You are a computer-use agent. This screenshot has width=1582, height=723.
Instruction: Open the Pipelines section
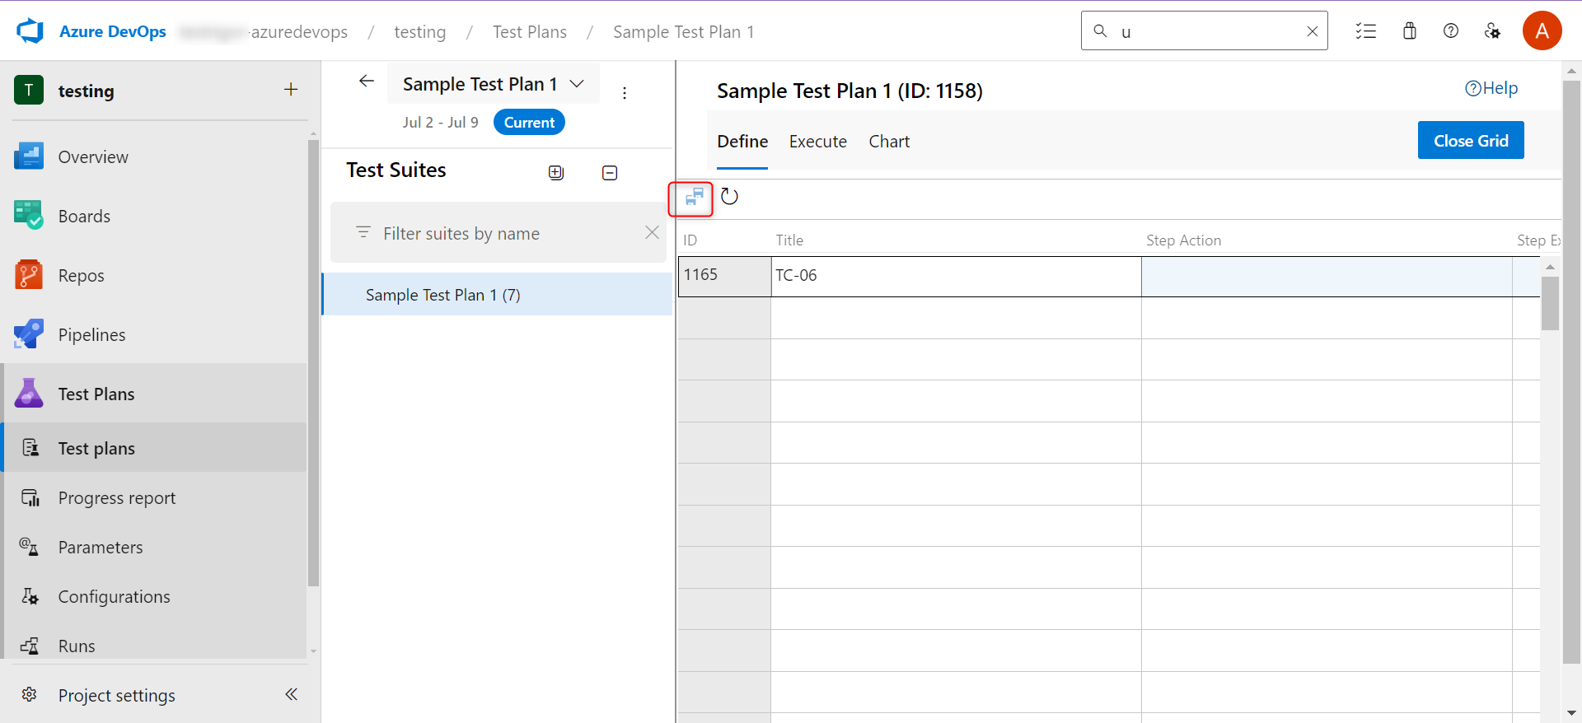point(91,335)
